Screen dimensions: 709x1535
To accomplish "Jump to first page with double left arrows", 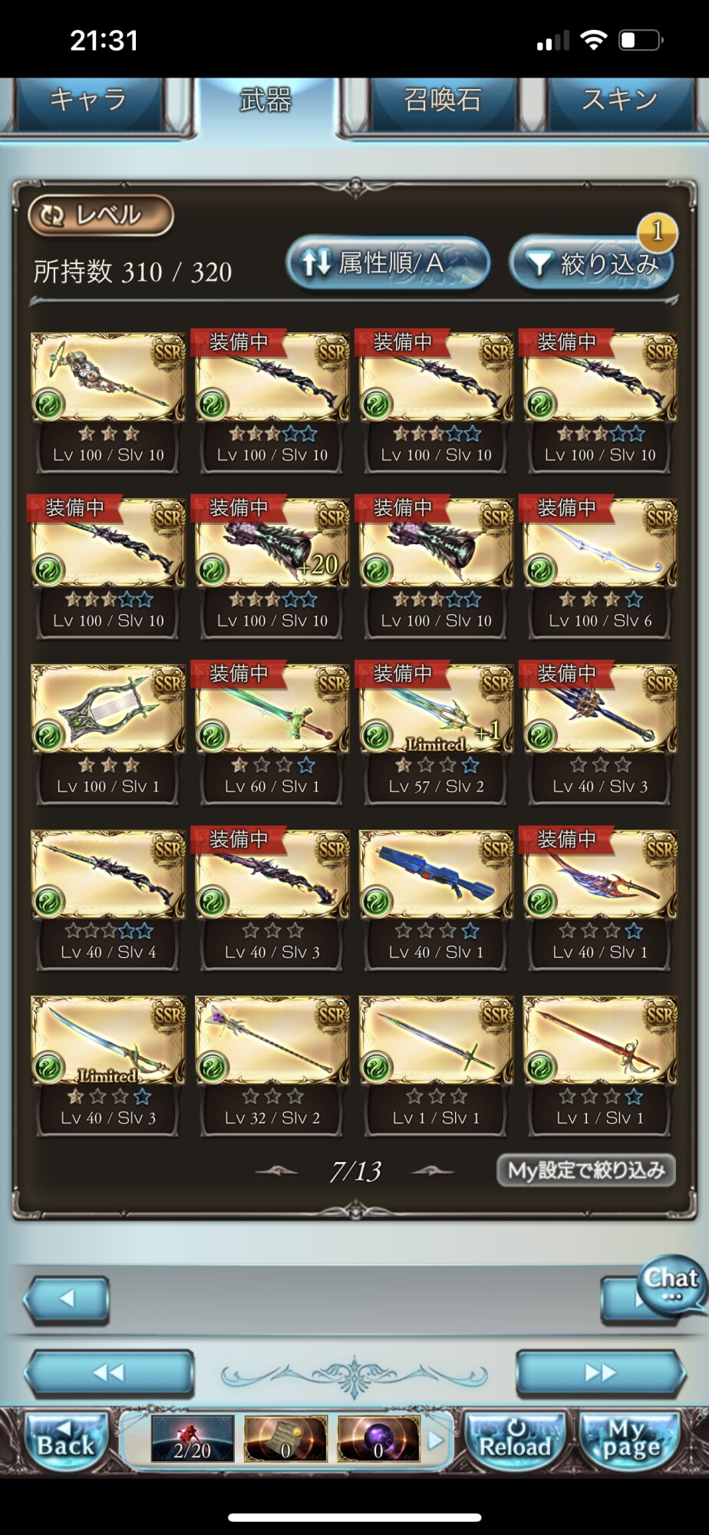I will [x=108, y=1373].
